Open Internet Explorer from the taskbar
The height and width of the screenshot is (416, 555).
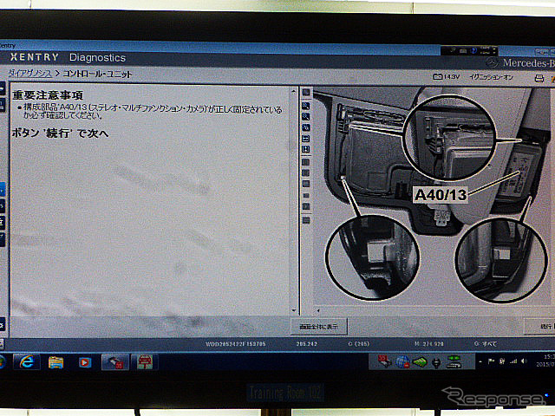27,362
